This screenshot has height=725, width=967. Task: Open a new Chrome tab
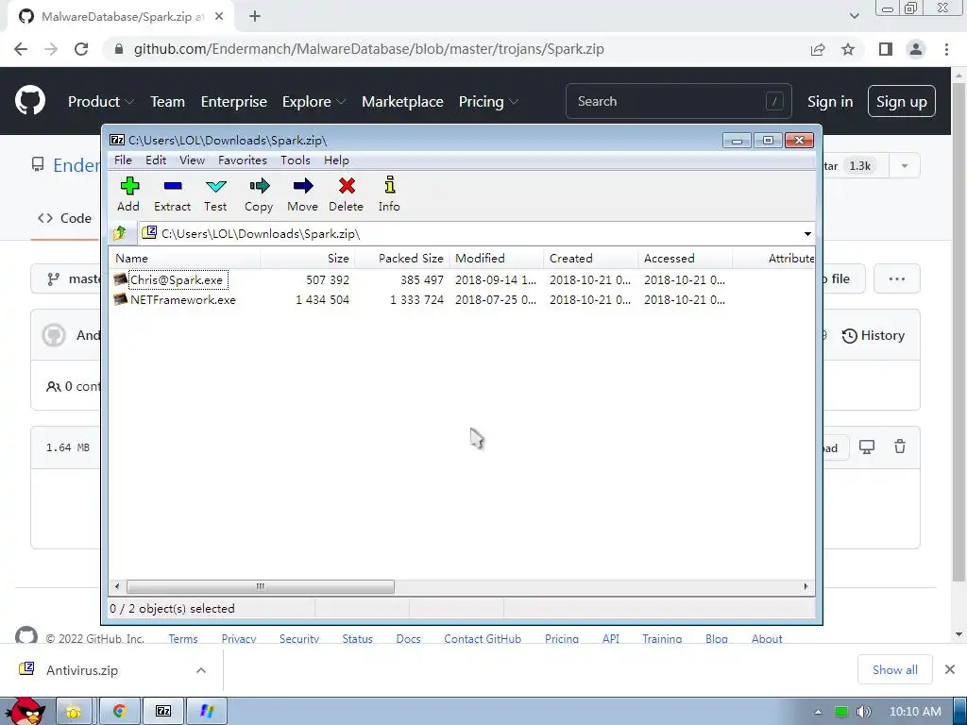click(255, 17)
